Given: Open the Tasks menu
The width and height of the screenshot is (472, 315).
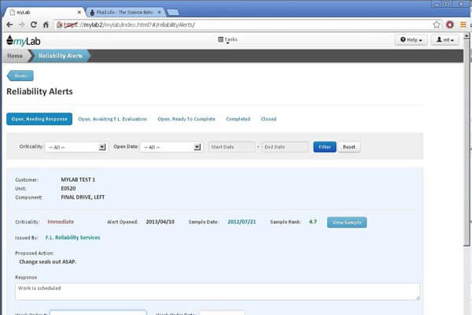Looking at the screenshot, I should [x=227, y=39].
